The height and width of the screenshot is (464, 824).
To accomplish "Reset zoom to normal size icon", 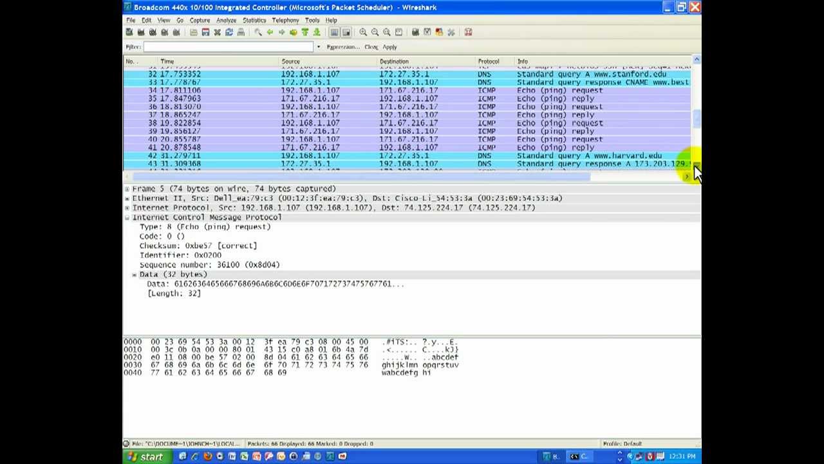I will [386, 32].
